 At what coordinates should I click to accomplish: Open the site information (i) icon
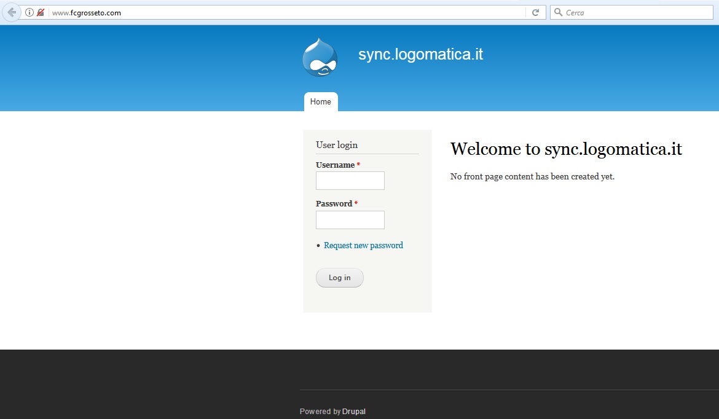click(x=29, y=12)
